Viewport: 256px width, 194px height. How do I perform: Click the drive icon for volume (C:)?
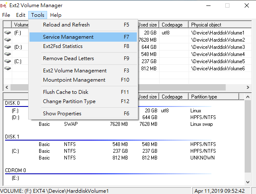[8, 61]
